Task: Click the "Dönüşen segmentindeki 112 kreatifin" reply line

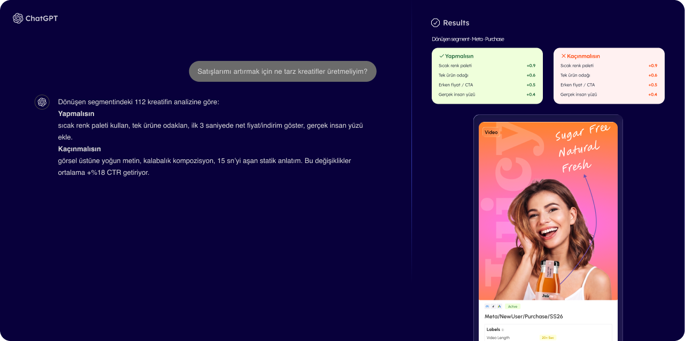Action: [x=138, y=102]
